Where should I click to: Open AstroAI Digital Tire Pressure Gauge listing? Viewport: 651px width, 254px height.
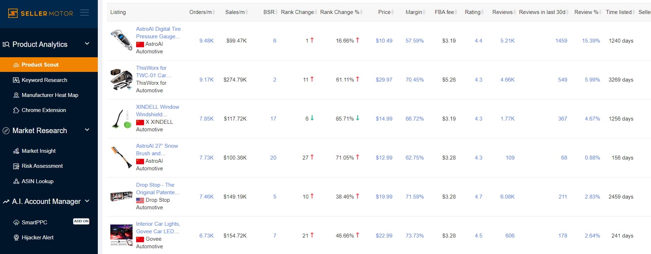[x=158, y=33]
